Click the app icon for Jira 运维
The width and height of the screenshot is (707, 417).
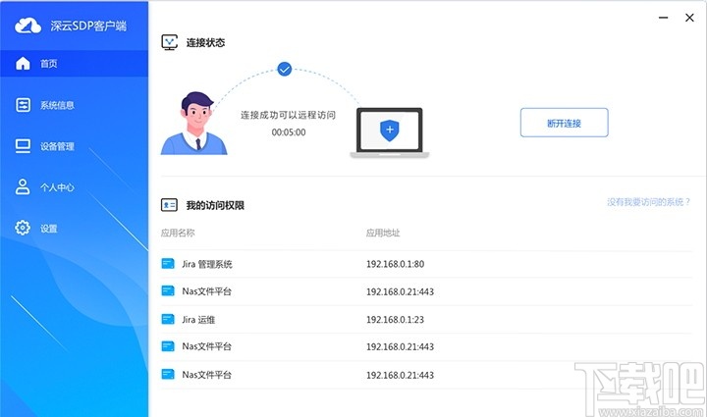coord(168,319)
